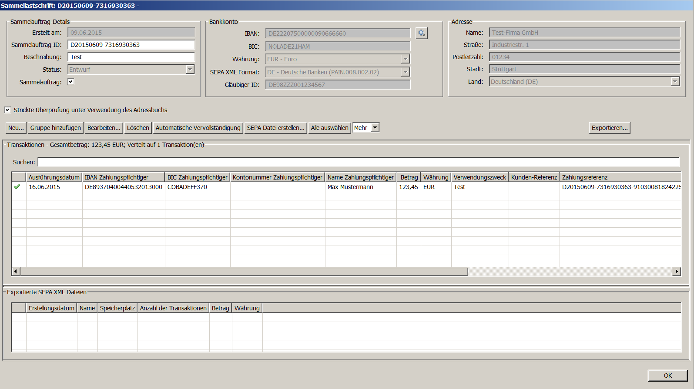Select the Zahlungsreferenz D20150609 cell

click(x=620, y=187)
